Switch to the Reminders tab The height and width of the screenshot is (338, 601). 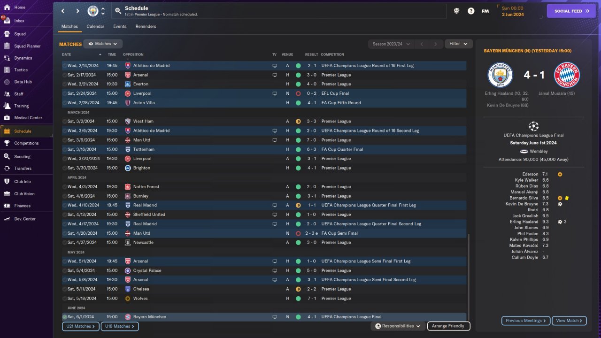(x=146, y=26)
